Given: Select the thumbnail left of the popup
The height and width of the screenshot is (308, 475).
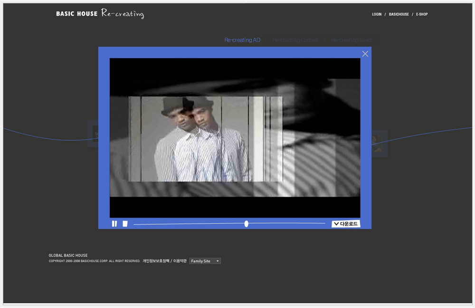Looking at the screenshot, I should coord(93,134).
